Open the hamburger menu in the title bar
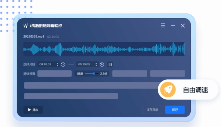The width and height of the screenshot is (221, 127). 163,26
